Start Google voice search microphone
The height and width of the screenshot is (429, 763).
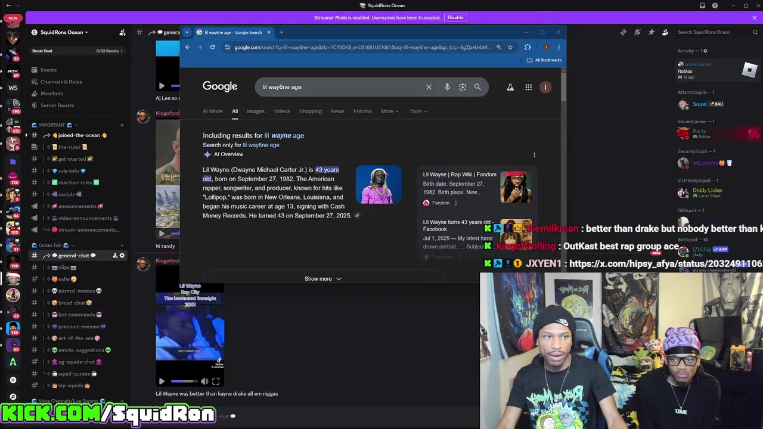(x=447, y=87)
